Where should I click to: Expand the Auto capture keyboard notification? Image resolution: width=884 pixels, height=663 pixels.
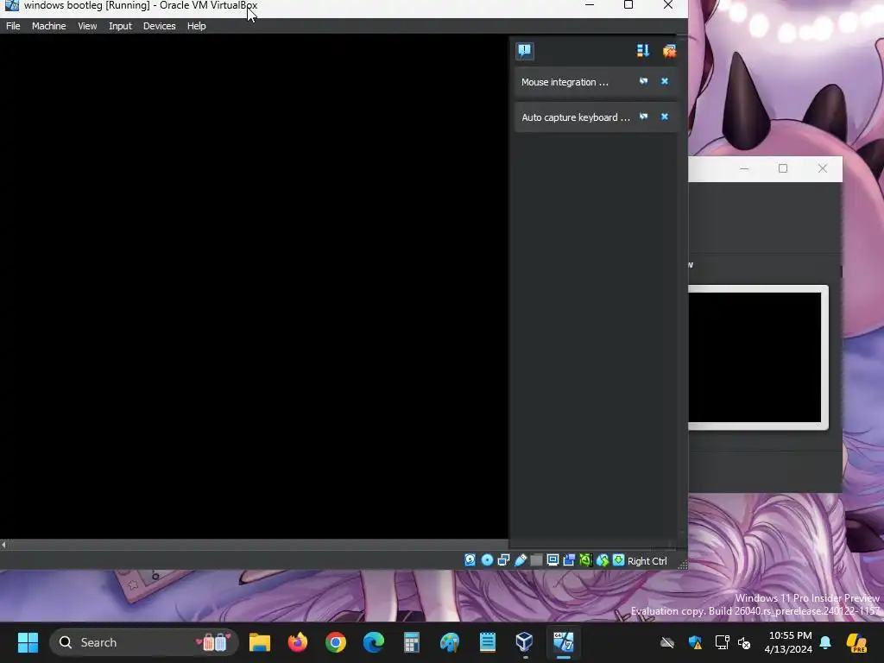click(576, 117)
